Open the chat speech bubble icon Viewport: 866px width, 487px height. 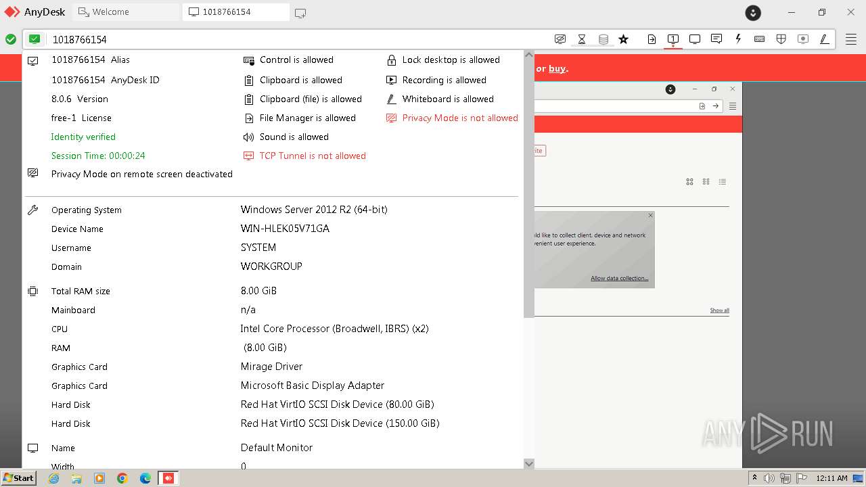pyautogui.click(x=716, y=39)
